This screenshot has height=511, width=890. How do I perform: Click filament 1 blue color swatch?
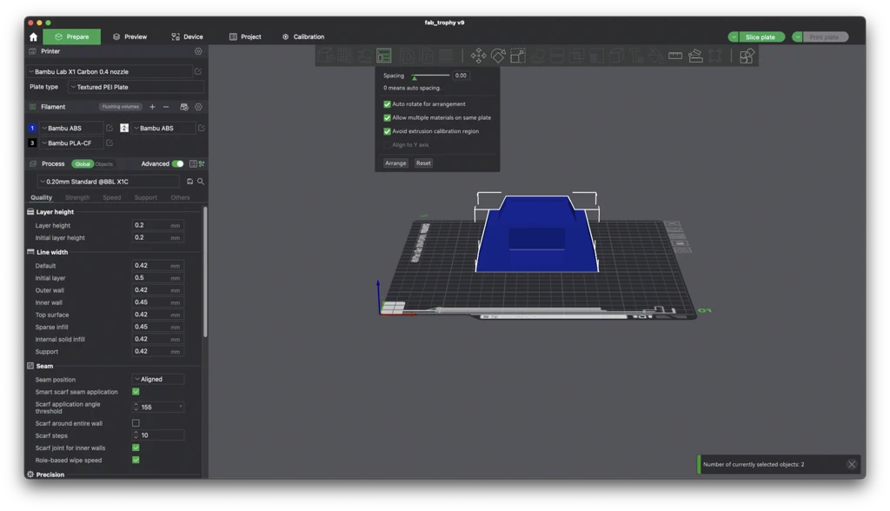coord(32,129)
